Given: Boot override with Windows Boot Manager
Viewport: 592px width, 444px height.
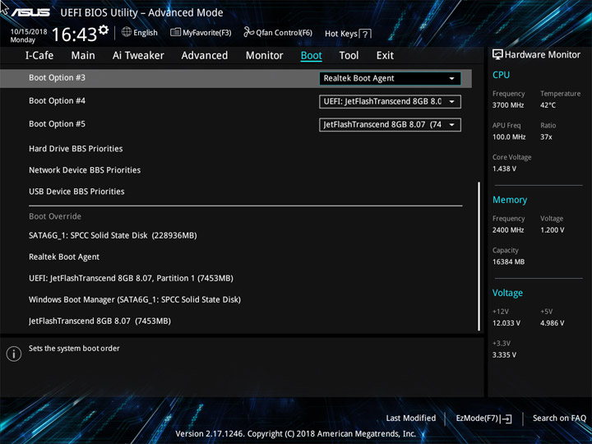Looking at the screenshot, I should coord(135,300).
